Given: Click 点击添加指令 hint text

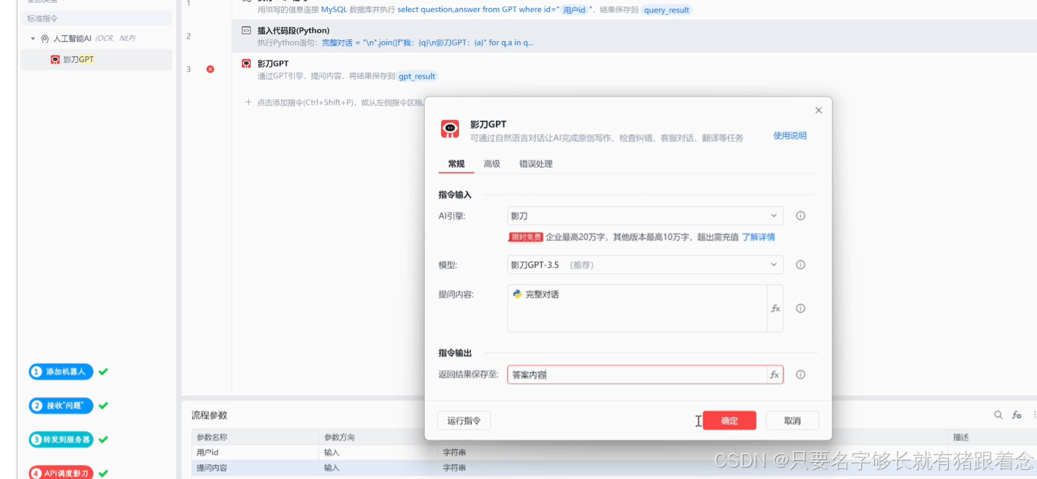Looking at the screenshot, I should (x=341, y=102).
